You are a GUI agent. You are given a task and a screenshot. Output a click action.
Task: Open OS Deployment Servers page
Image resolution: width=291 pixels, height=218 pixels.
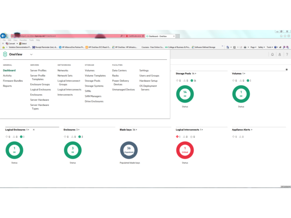click(148, 88)
